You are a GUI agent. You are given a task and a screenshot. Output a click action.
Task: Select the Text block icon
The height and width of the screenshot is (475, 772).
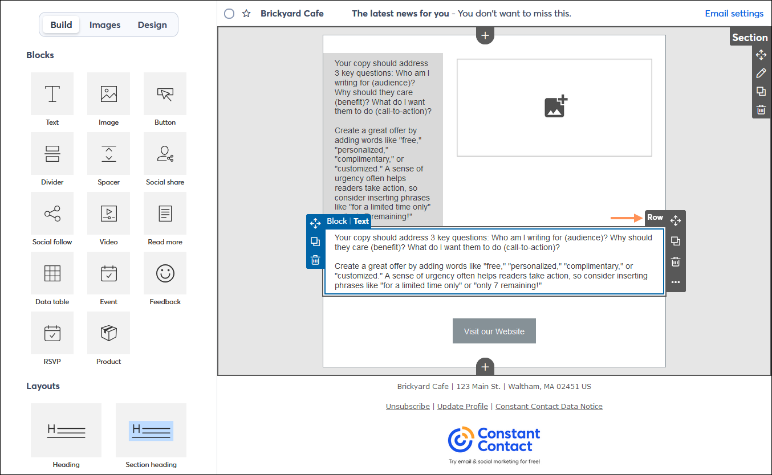point(52,94)
